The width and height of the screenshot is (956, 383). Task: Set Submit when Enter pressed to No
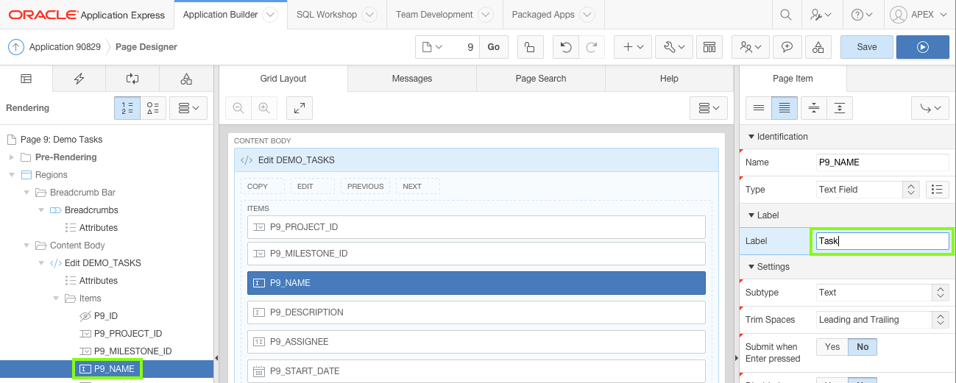tap(863, 347)
